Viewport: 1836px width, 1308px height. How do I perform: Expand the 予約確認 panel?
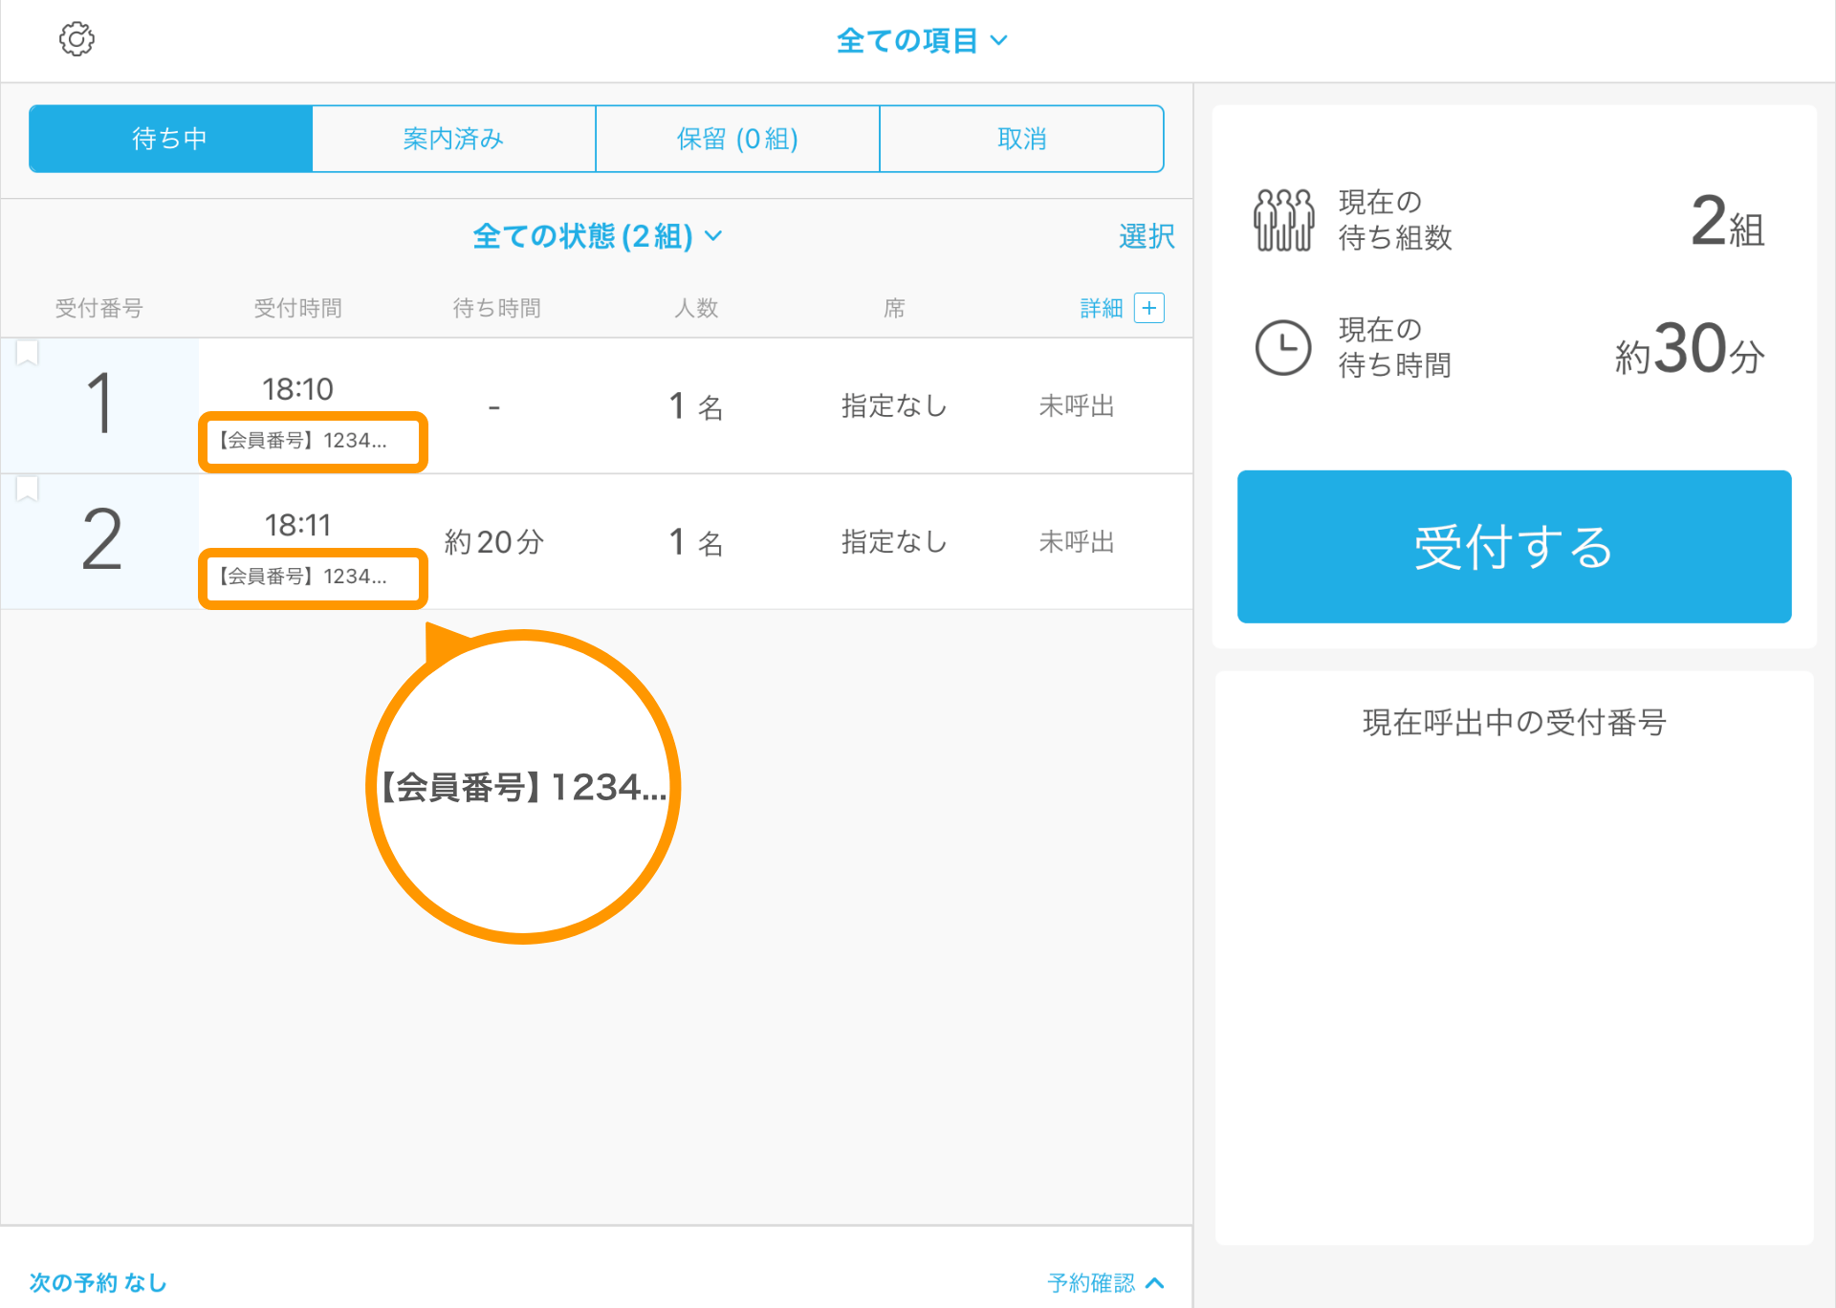tap(1106, 1282)
